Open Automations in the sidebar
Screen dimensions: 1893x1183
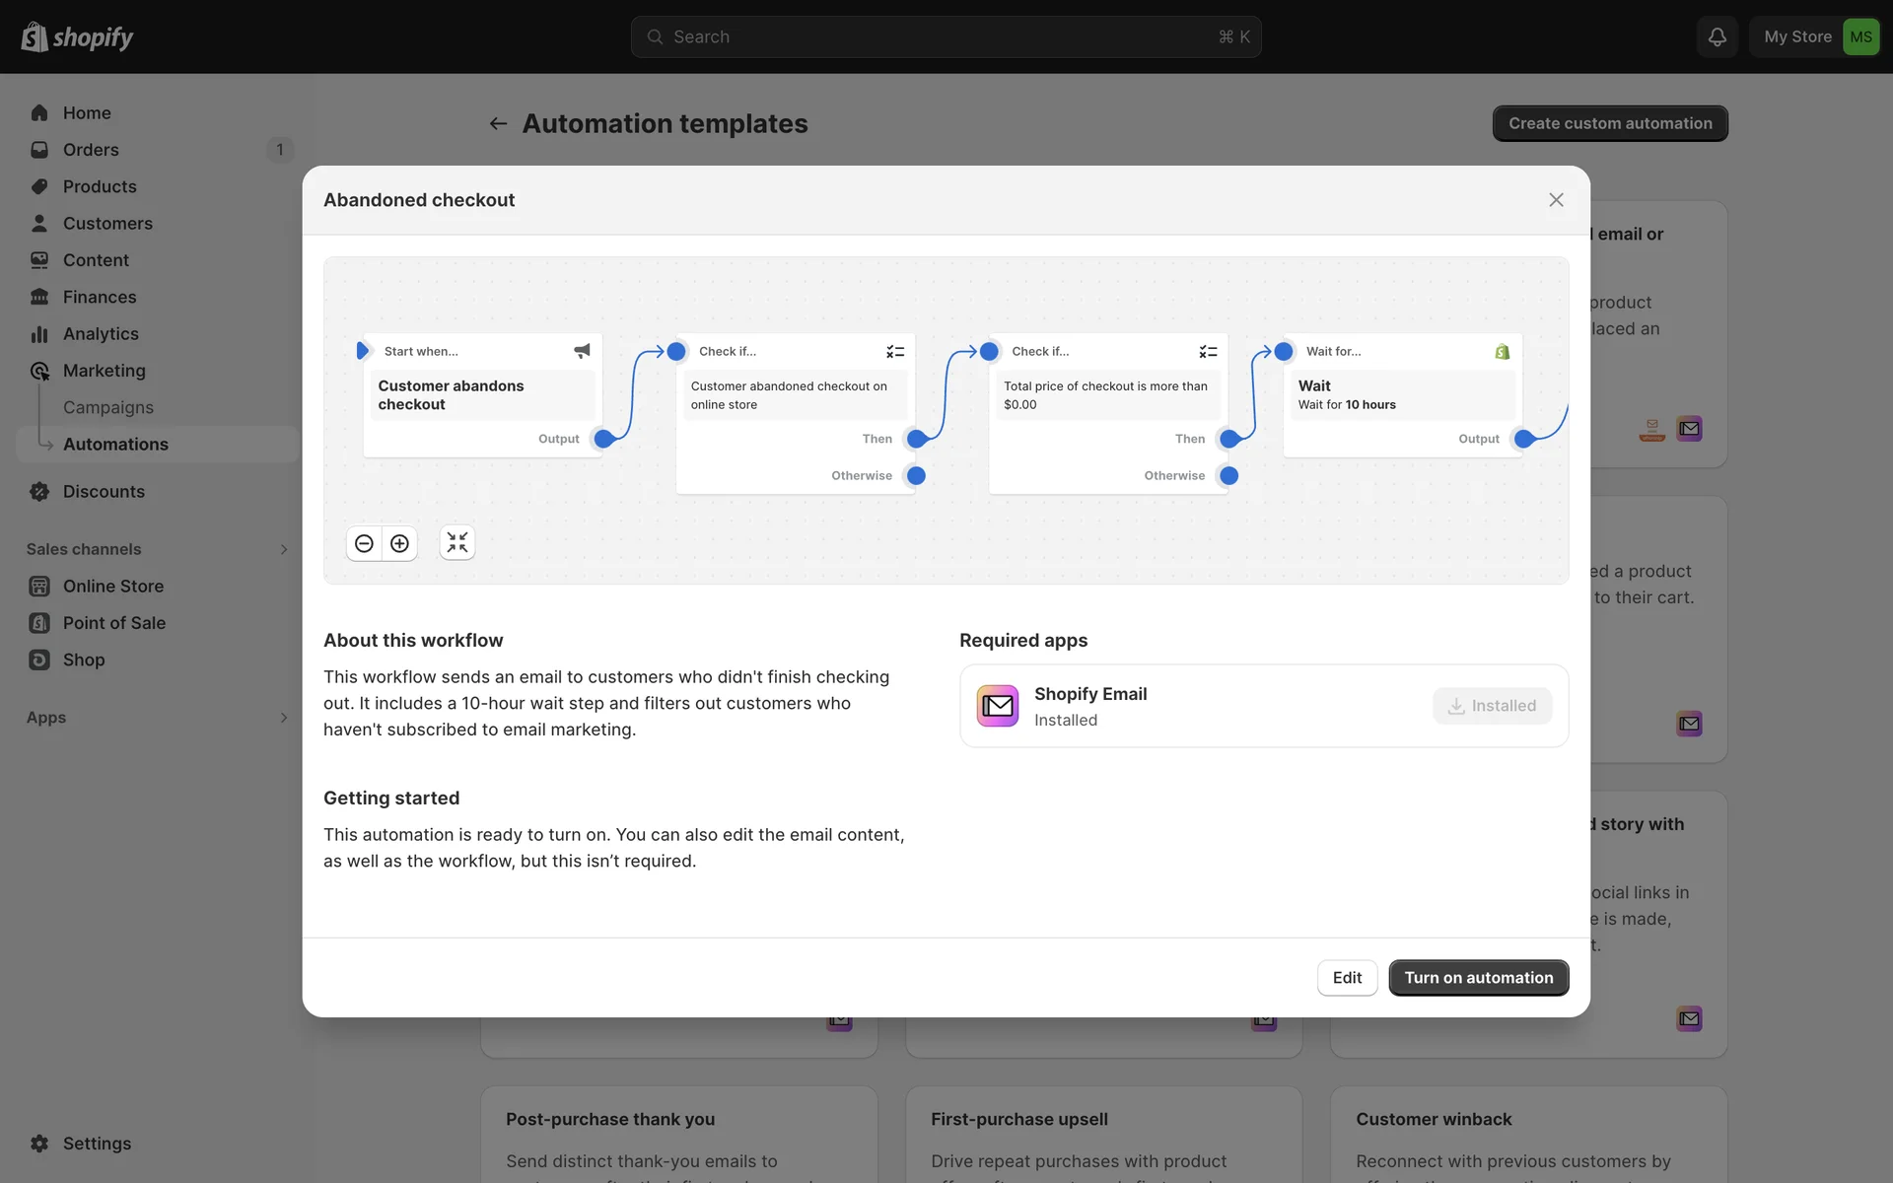coord(115,445)
